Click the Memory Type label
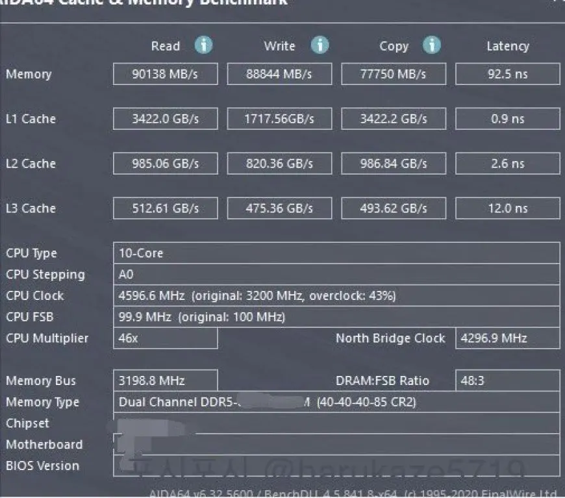 42,402
